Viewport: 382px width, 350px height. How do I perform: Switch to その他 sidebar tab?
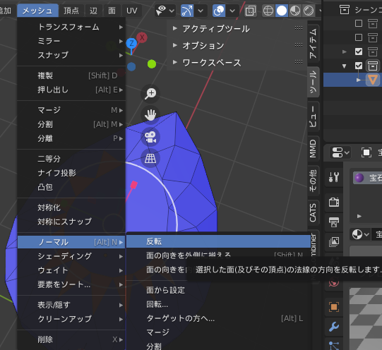coord(314,181)
